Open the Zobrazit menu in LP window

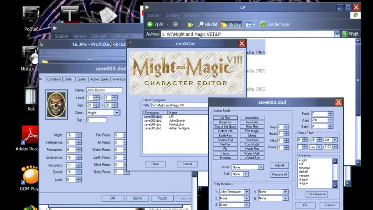pyautogui.click(x=191, y=15)
